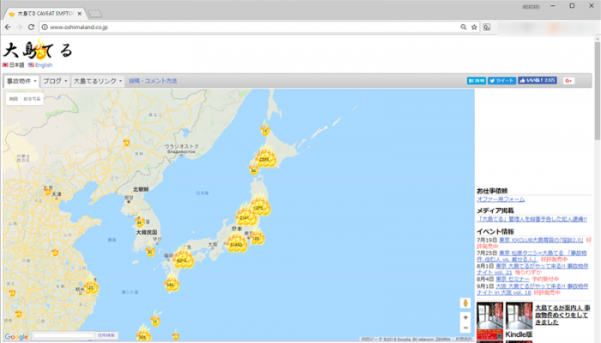Screen dimensions: 601x343
Task: Click the Hatena bookmark count button
Action: point(477,81)
